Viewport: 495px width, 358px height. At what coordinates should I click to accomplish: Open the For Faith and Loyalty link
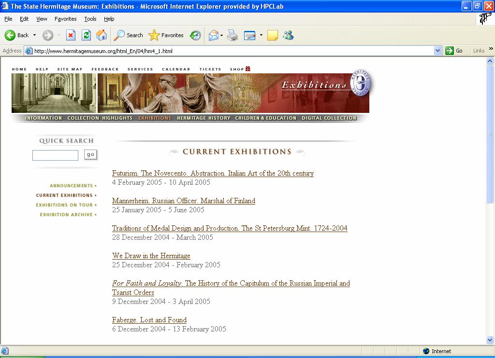pos(231,288)
